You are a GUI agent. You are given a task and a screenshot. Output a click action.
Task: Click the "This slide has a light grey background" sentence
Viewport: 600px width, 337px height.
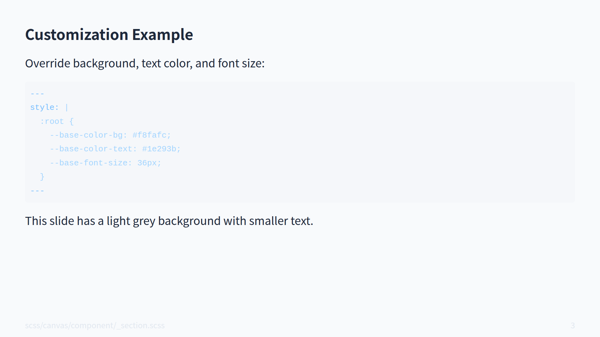pyautogui.click(x=169, y=221)
